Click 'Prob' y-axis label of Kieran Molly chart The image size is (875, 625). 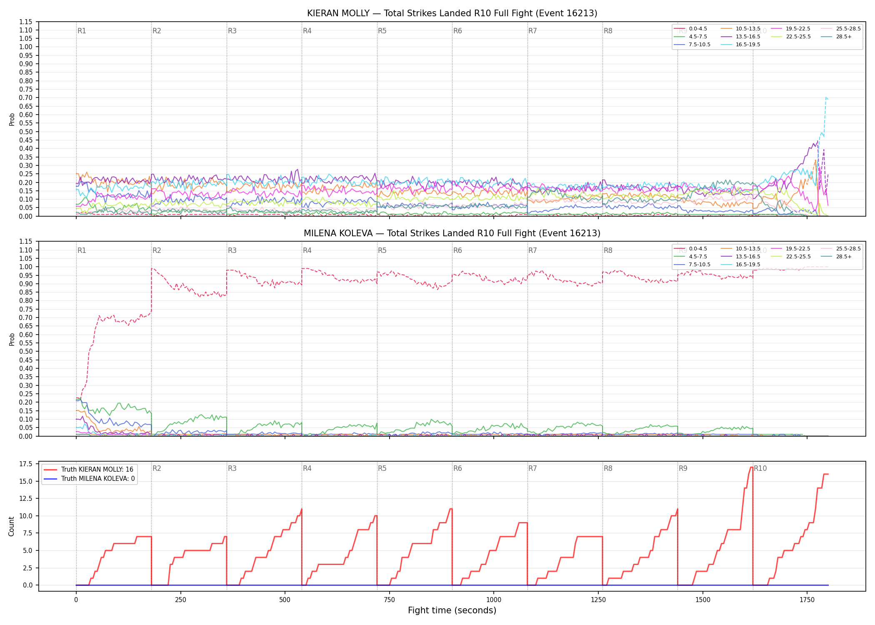12,119
